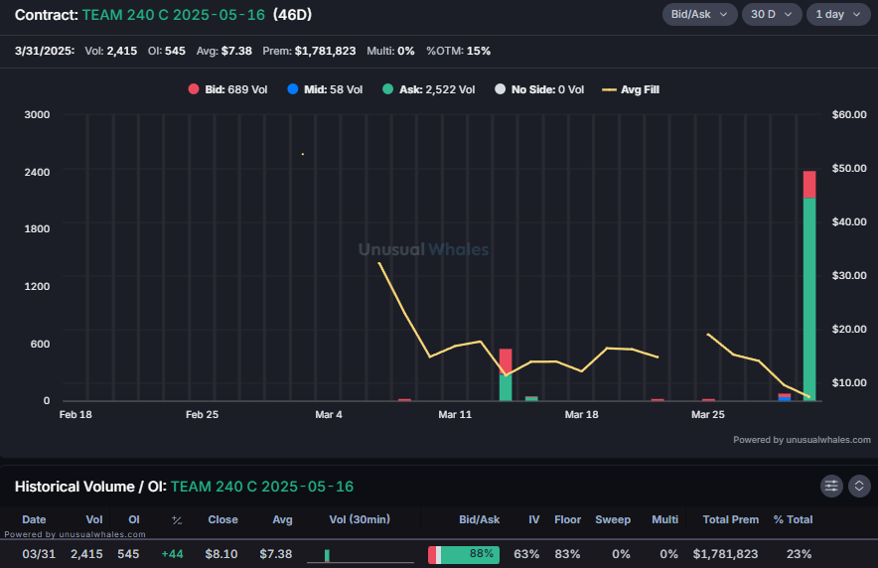The width and height of the screenshot is (878, 568).
Task: Click the Prem: $1,781,823 header stat
Action: pos(309,51)
